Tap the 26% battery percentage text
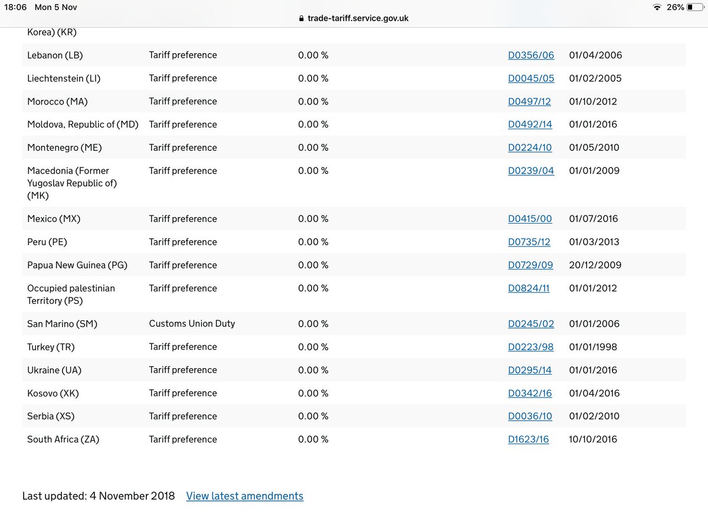The height and width of the screenshot is (531, 708). point(676,7)
